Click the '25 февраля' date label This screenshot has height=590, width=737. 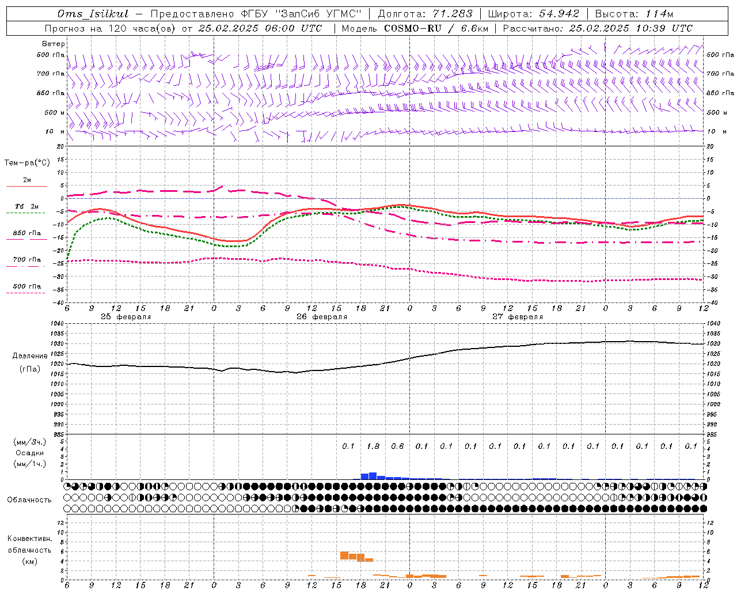coord(126,317)
